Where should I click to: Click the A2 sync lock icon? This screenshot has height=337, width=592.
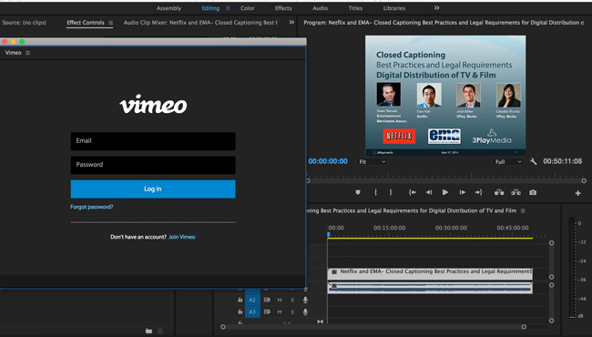[267, 300]
